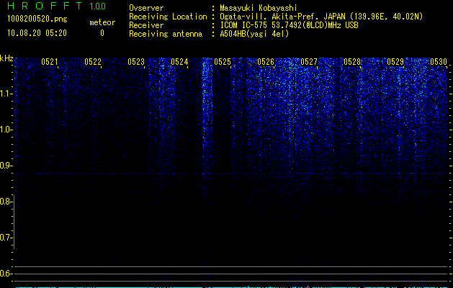Click the 0527 time marker
The height and width of the screenshot is (288, 453).
[x=309, y=61]
